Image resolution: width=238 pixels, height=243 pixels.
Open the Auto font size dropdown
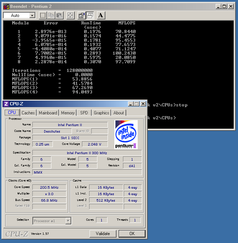[x=32, y=15]
